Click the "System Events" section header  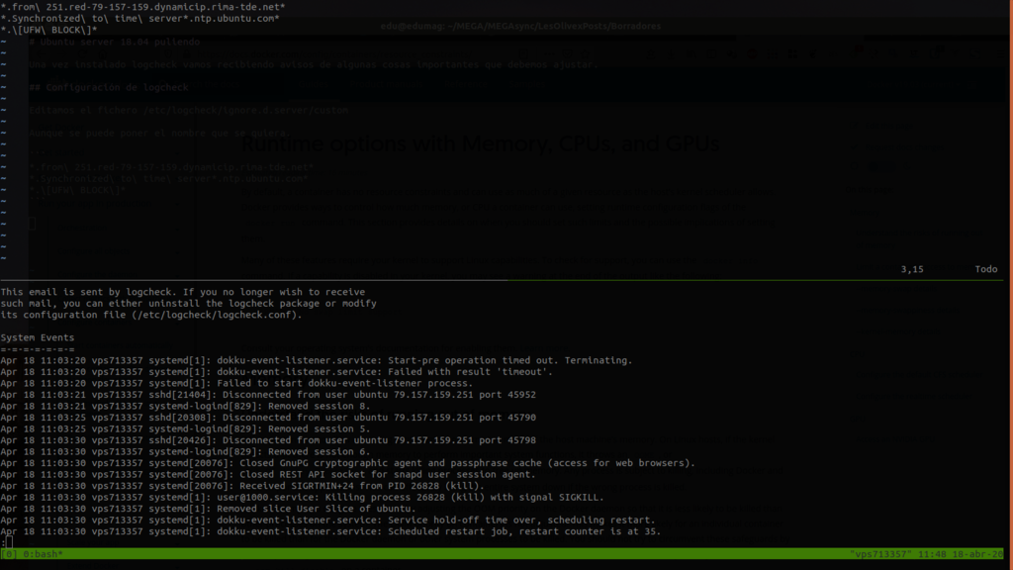click(x=37, y=336)
